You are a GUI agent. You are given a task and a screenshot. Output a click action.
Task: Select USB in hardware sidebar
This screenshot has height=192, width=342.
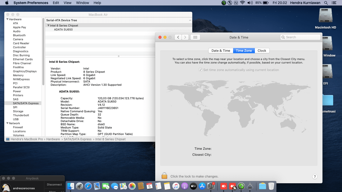click(x=16, y=119)
